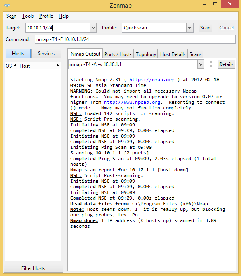This screenshot has width=241, height=276.
Task: Select the Hosts toggle button
Action: [x=18, y=54]
